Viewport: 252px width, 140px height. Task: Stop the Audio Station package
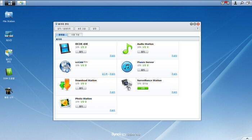[143, 52]
